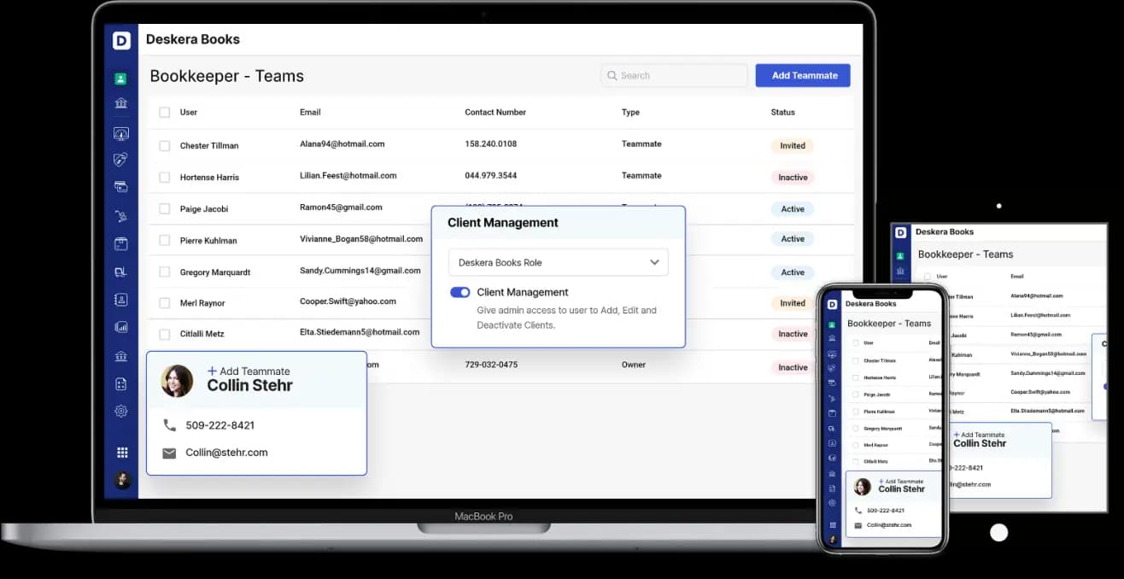The image size is (1124, 579).
Task: Click the email Cooper.Swift@yahoo.com
Action: tap(348, 301)
